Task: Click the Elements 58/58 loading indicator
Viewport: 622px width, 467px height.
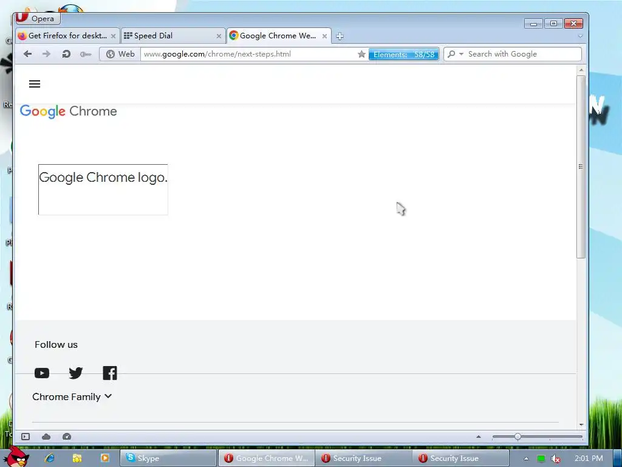Action: click(x=403, y=54)
